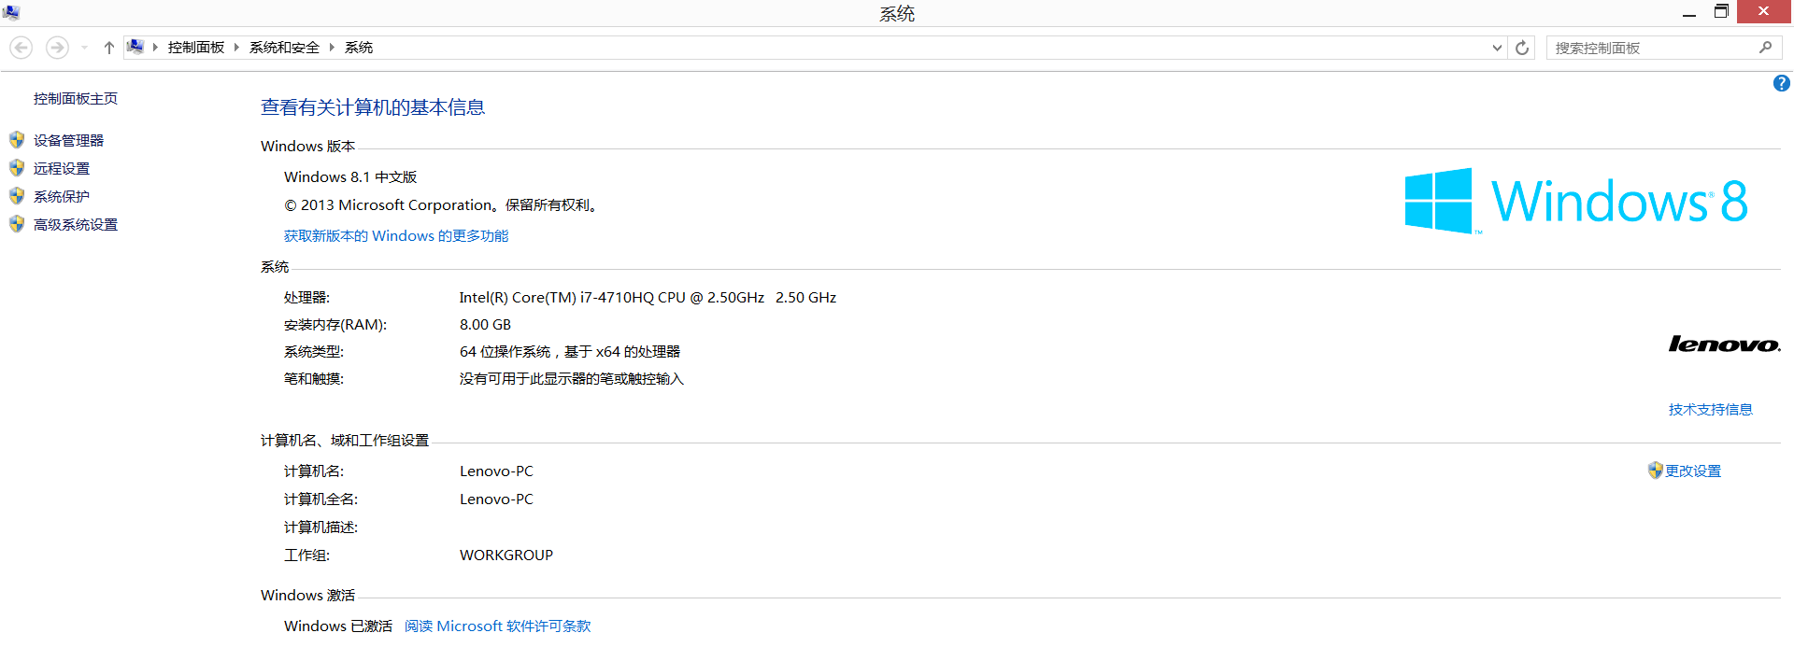1794x647 pixels.
Task: Open 控制面板主页 link
Action: click(x=76, y=98)
